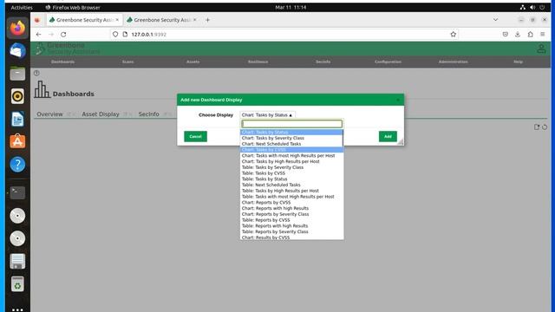Image resolution: width=555 pixels, height=312 pixels.
Task: Open Firefox extensions icon
Action: [x=530, y=35]
